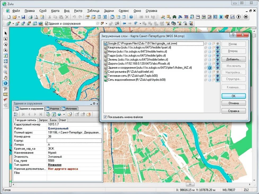Click the empty Корпус value field
Viewport: 259px width, 194px height.
pyautogui.click(x=74, y=141)
